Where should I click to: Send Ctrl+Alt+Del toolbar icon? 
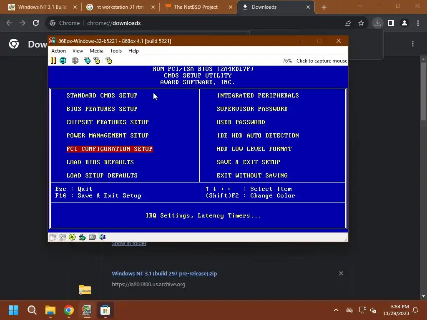(87, 60)
